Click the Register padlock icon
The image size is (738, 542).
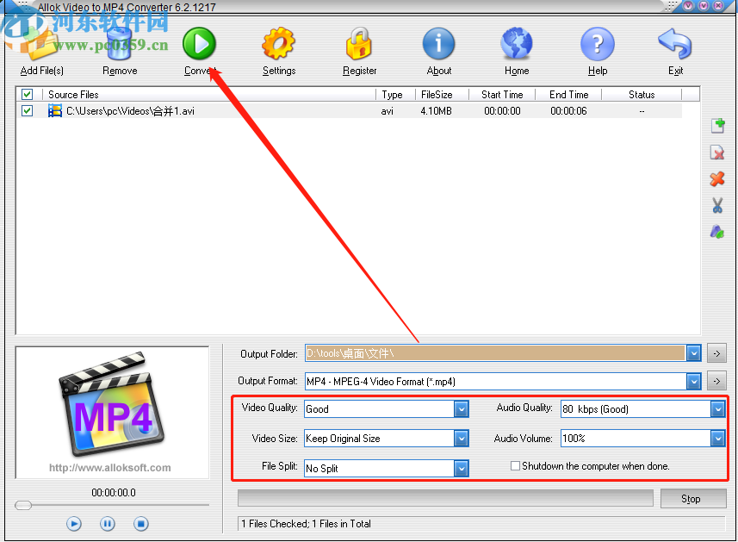click(x=359, y=43)
